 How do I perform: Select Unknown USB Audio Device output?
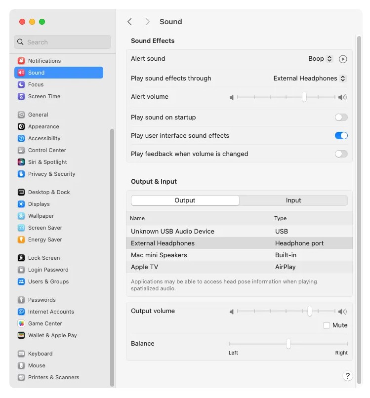tap(239, 231)
